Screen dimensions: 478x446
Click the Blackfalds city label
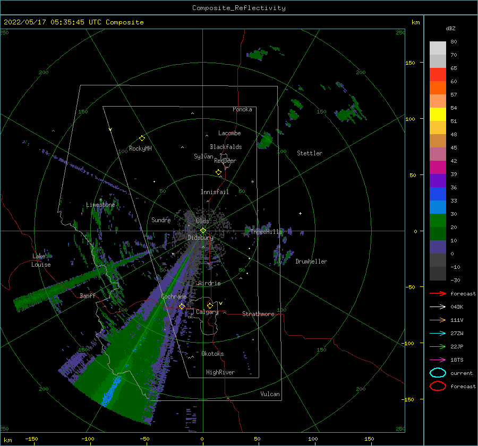(x=226, y=147)
